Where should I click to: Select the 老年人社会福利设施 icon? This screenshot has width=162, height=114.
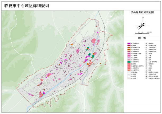click(146, 78)
